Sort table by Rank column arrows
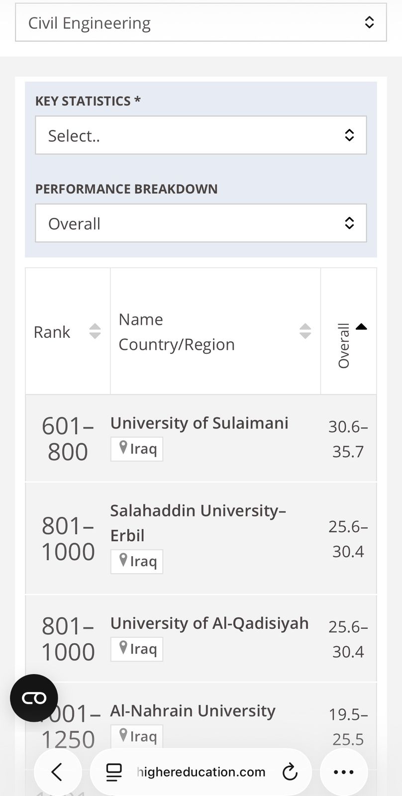The image size is (402, 796). 95,331
